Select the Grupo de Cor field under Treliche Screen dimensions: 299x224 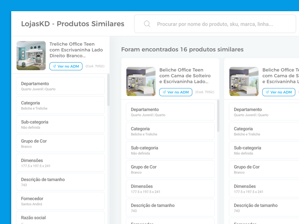61,143
